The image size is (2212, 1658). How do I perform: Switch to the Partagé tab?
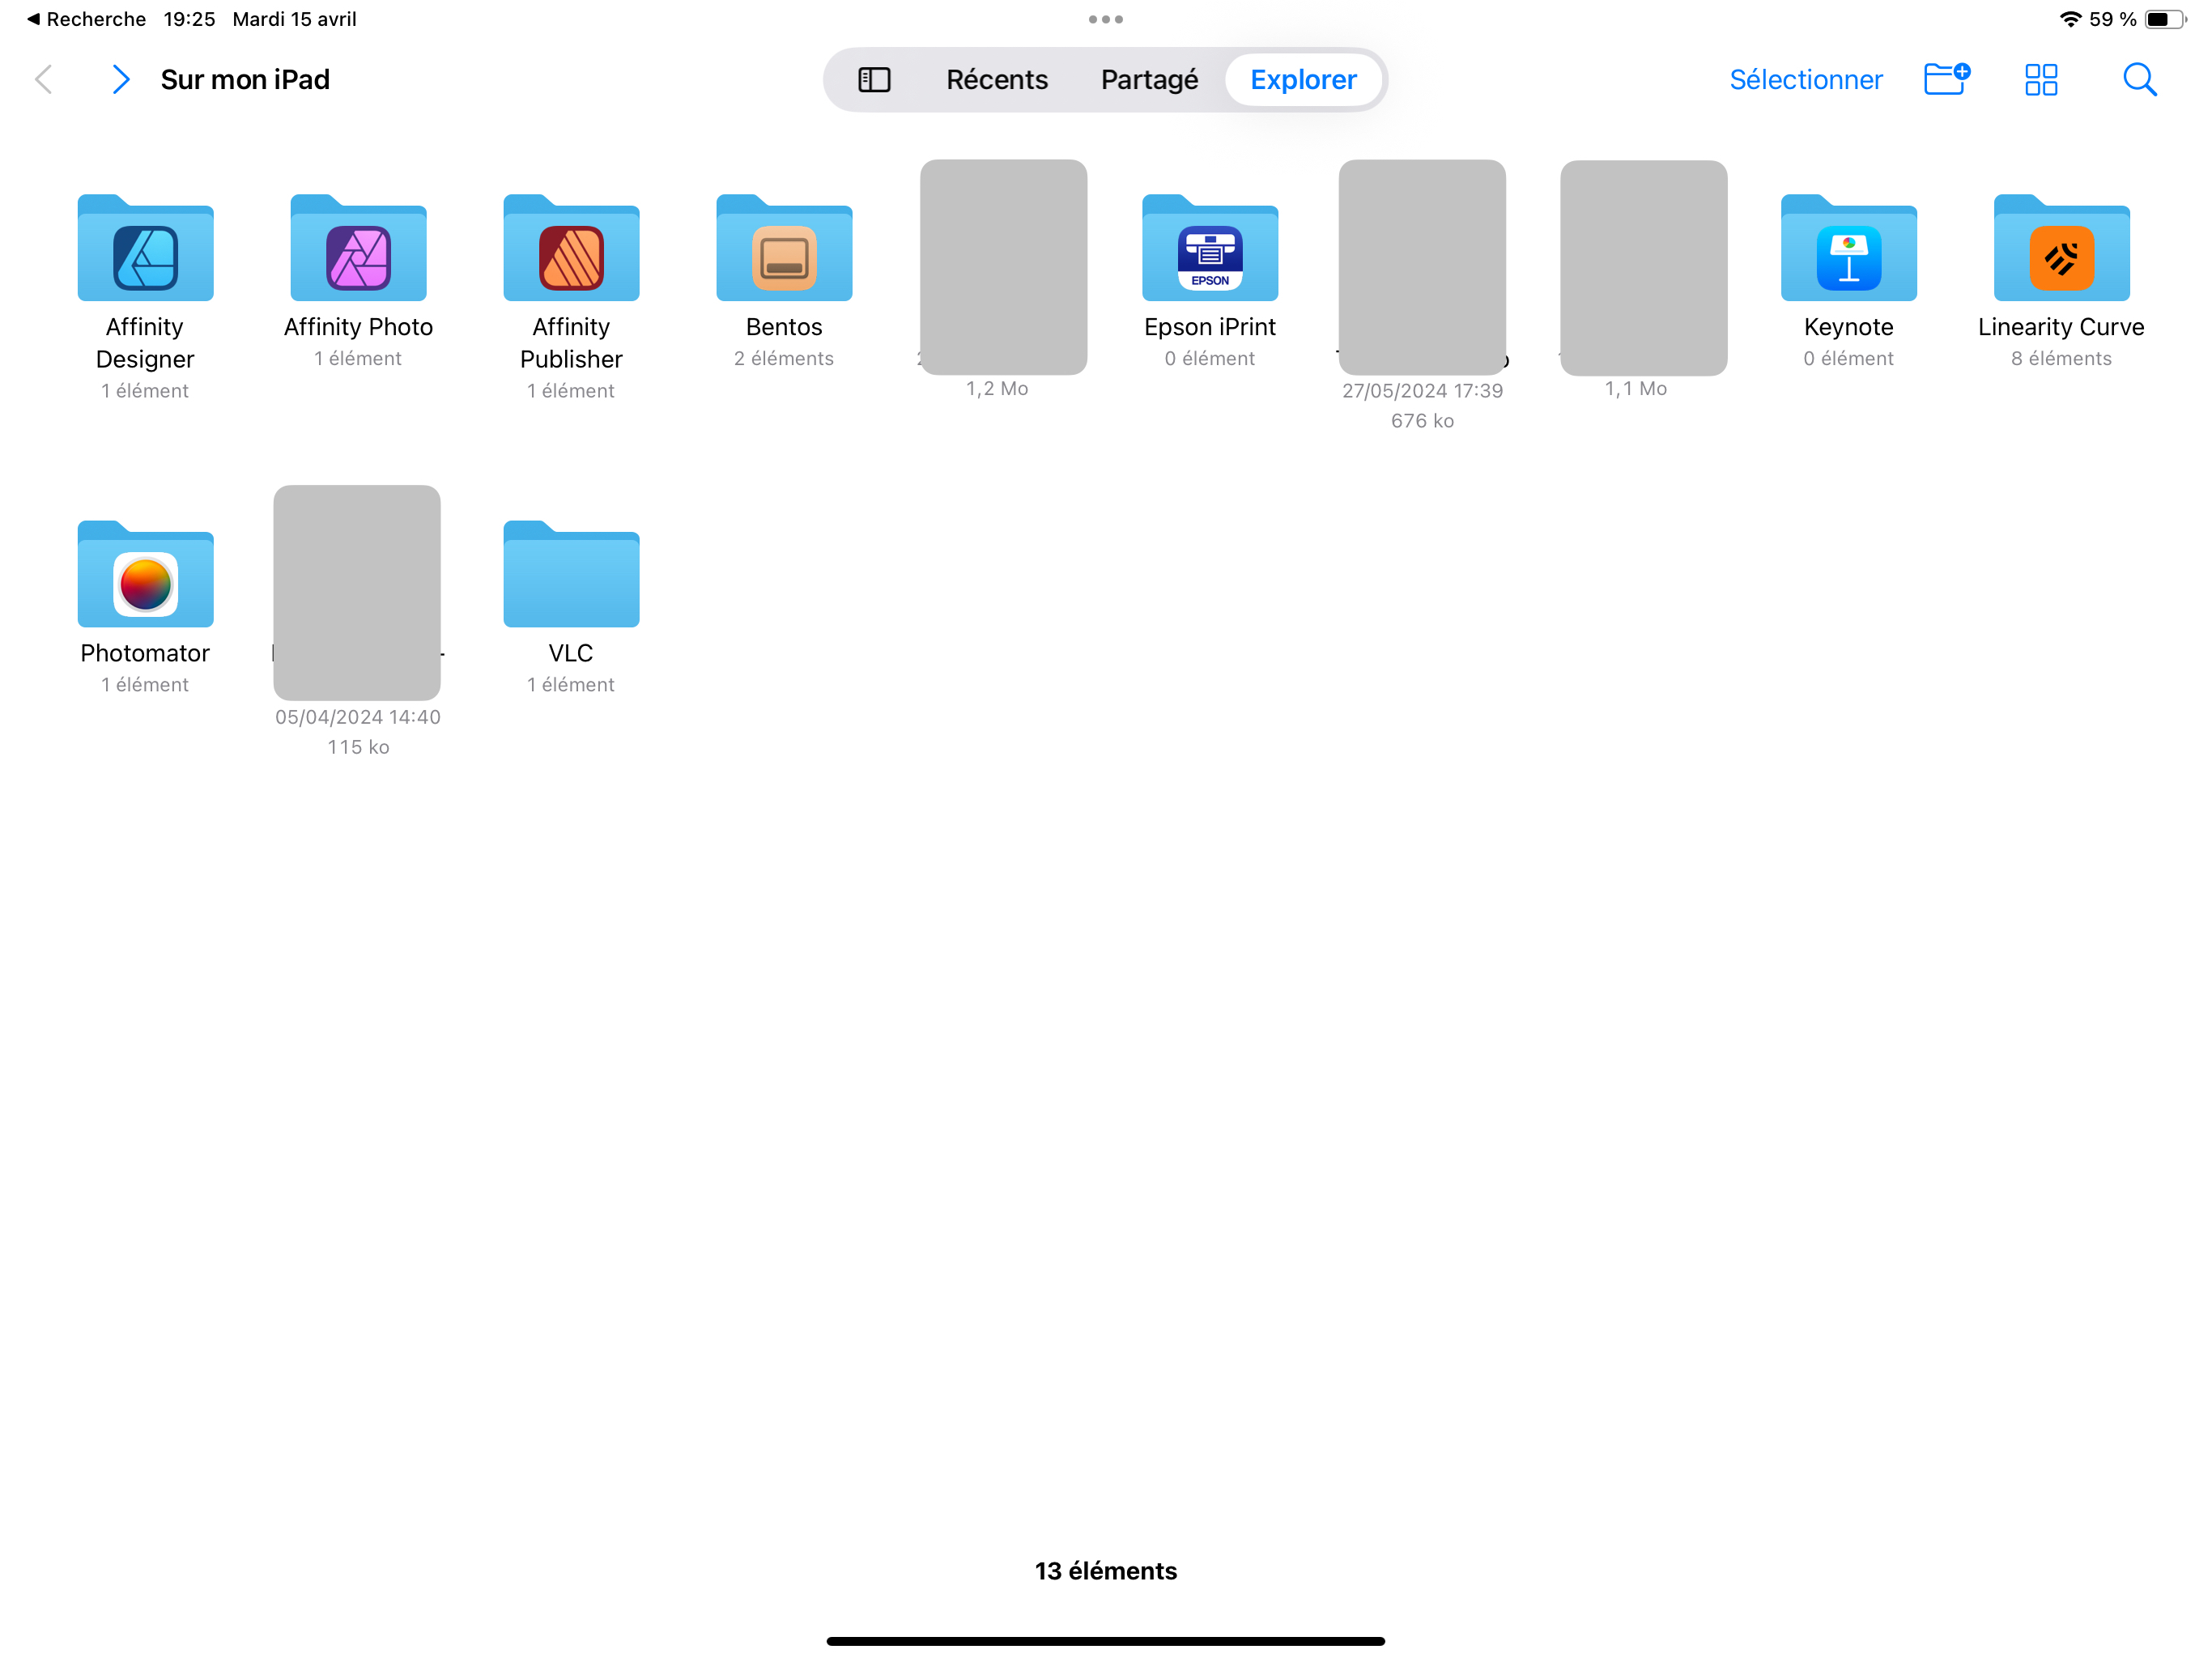tap(1149, 80)
